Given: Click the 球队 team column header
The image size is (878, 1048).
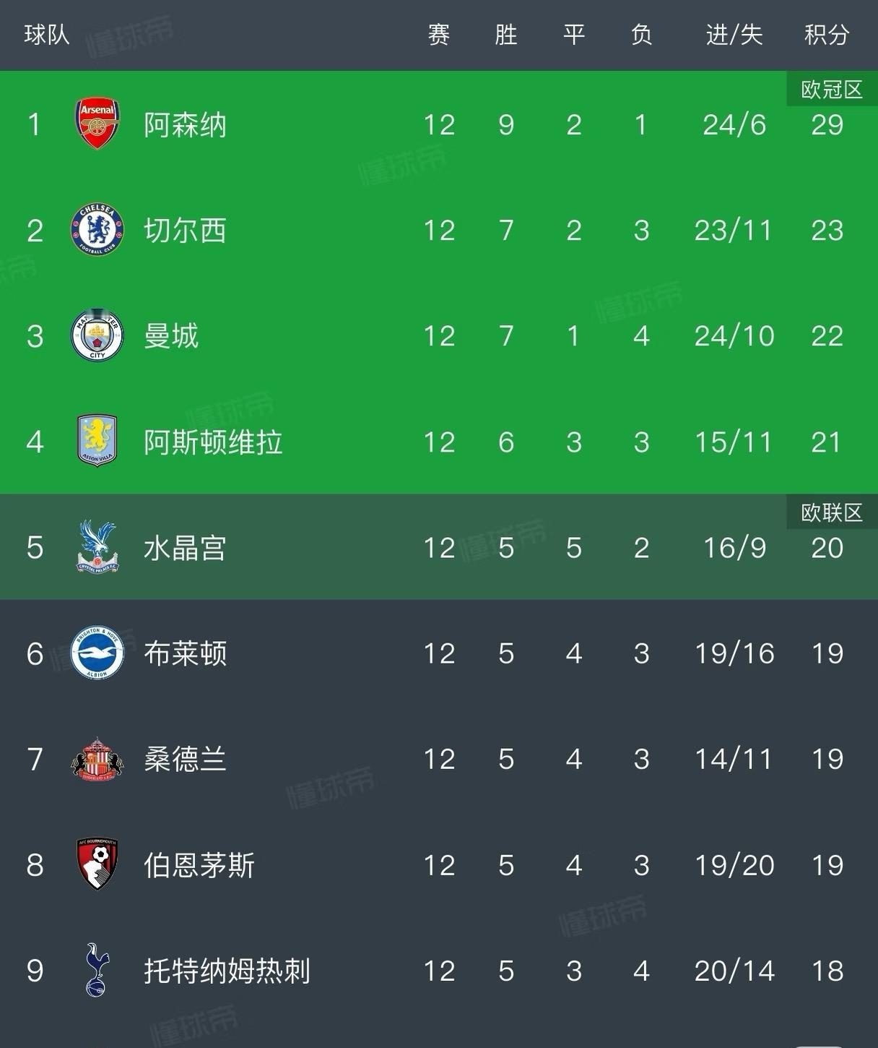Looking at the screenshot, I should (x=47, y=35).
